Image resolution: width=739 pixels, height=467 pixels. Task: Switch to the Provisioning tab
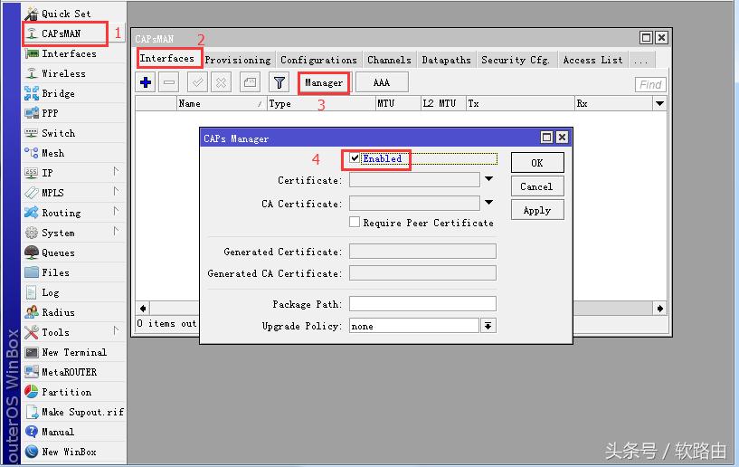[x=237, y=60]
